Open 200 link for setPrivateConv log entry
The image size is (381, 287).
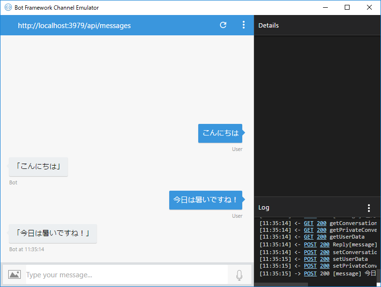(324, 266)
